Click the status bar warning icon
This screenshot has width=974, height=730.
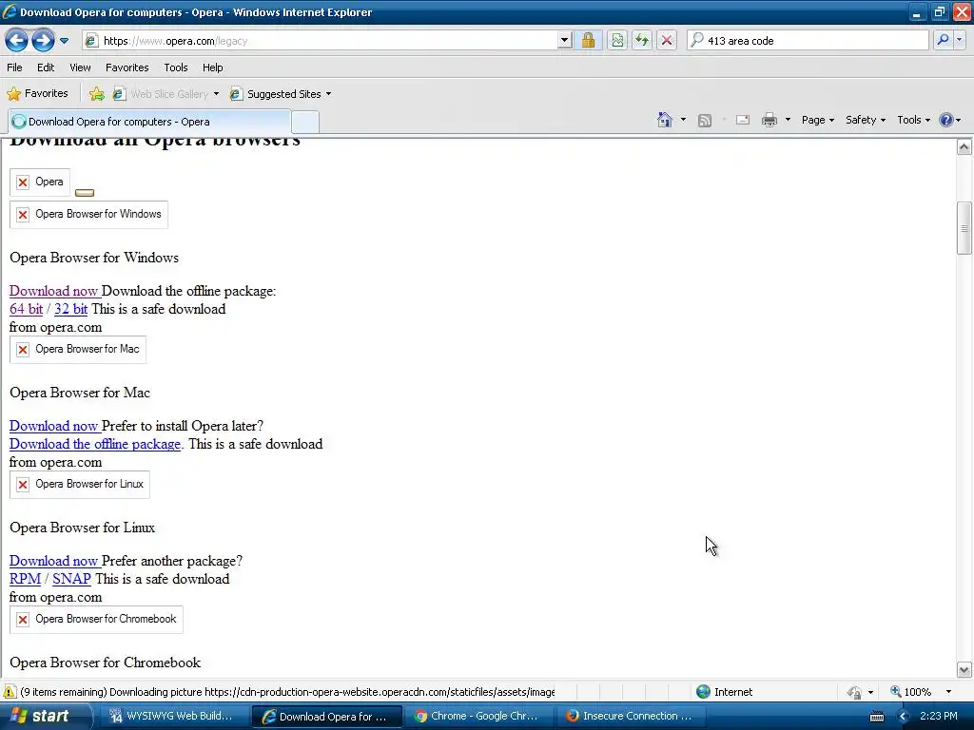(10, 692)
